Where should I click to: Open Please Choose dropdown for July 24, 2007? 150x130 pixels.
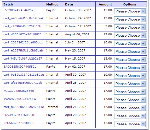click(130, 43)
